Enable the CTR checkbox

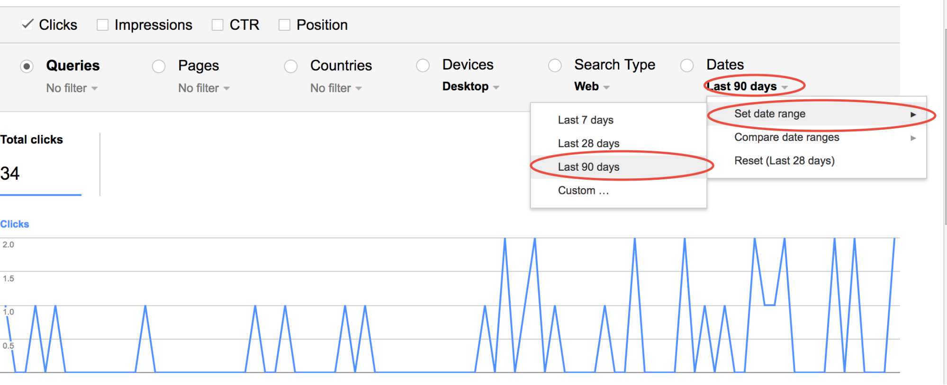(x=217, y=25)
